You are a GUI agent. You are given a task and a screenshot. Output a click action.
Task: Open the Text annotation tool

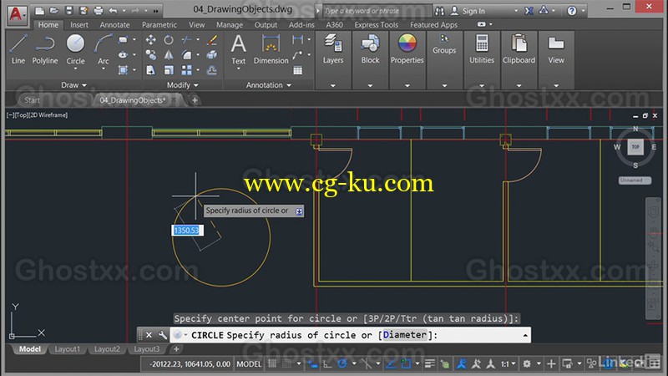click(238, 49)
